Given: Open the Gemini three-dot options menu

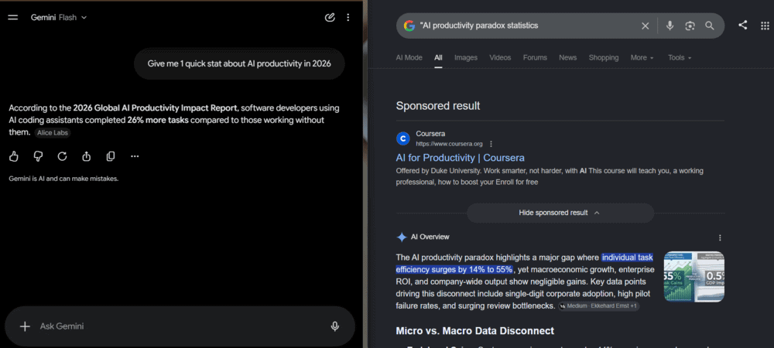Looking at the screenshot, I should (348, 17).
